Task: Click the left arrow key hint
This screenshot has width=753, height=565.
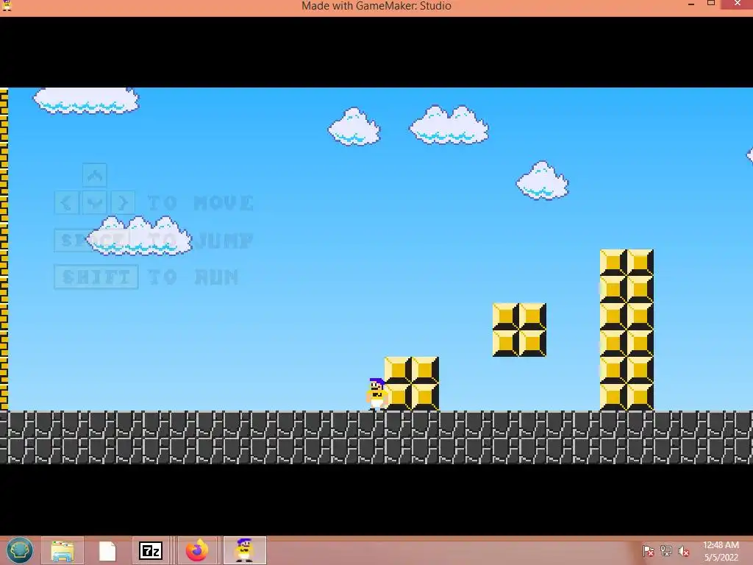Action: point(66,203)
